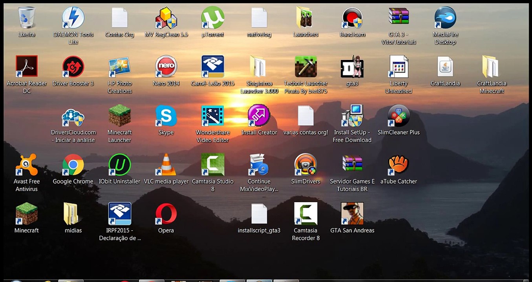Viewport: 532px width, 282px height.
Task: Select the CraftLandia Java file icon
Action: 445,67
